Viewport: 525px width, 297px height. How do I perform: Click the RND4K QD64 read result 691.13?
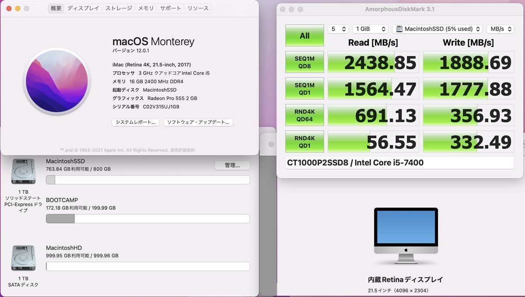[373, 115]
